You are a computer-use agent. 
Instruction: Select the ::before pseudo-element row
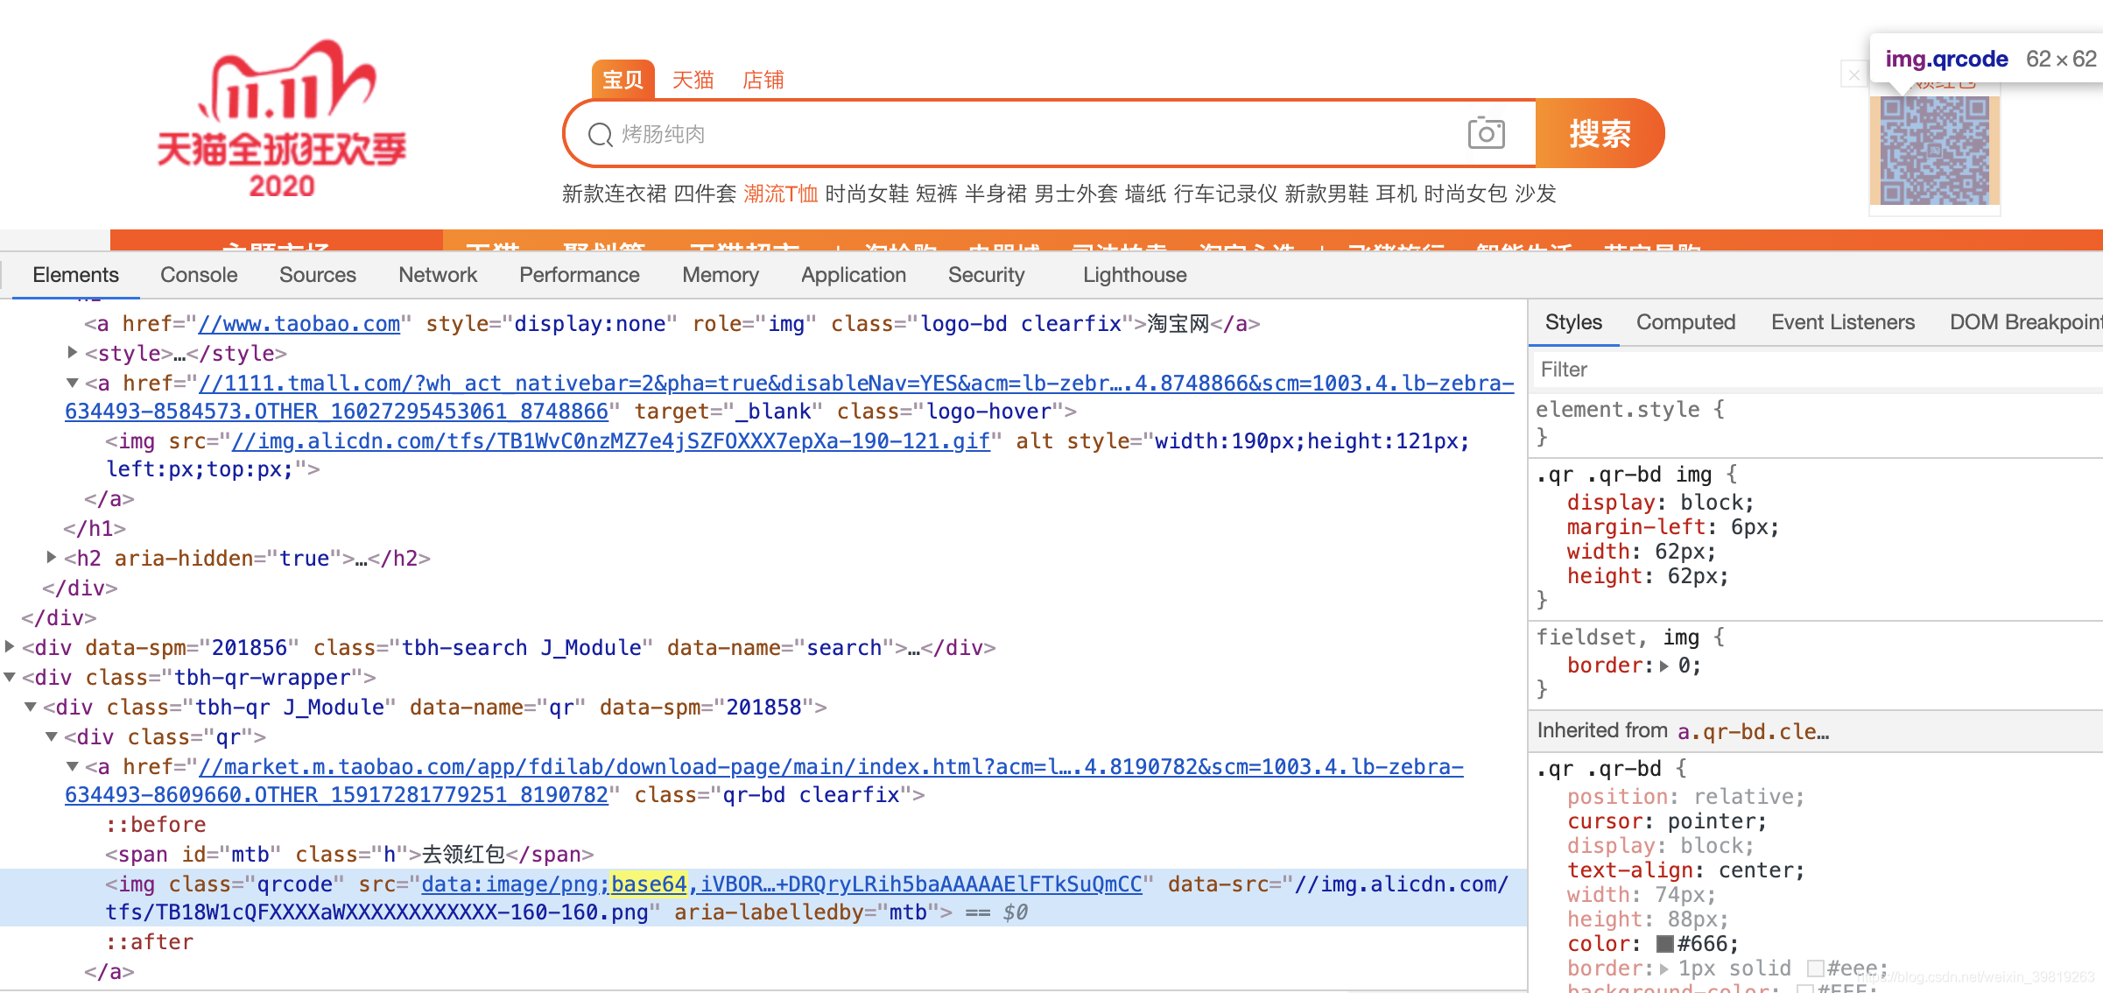click(x=156, y=825)
